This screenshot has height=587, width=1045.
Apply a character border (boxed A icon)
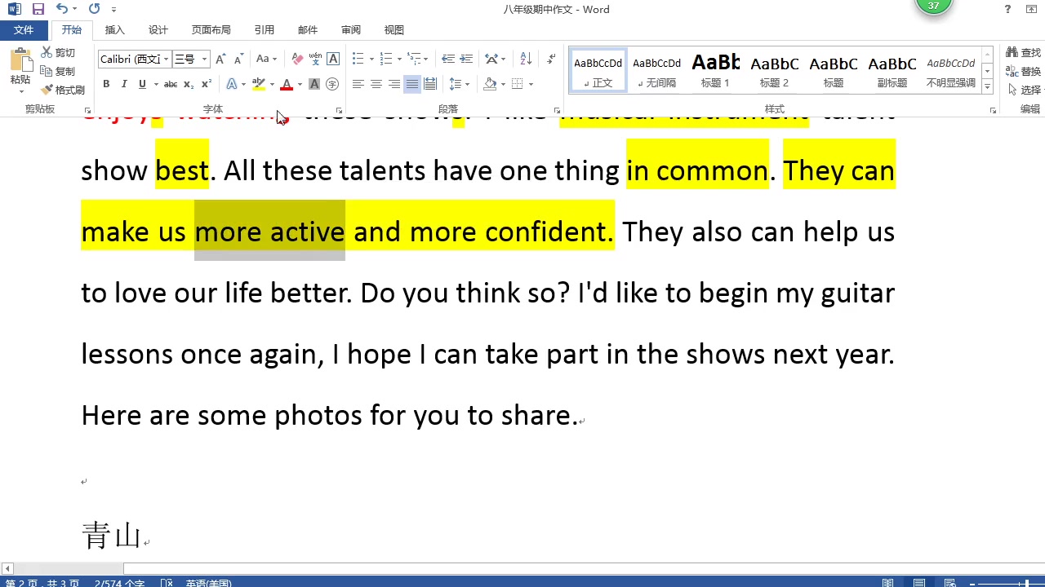point(333,59)
